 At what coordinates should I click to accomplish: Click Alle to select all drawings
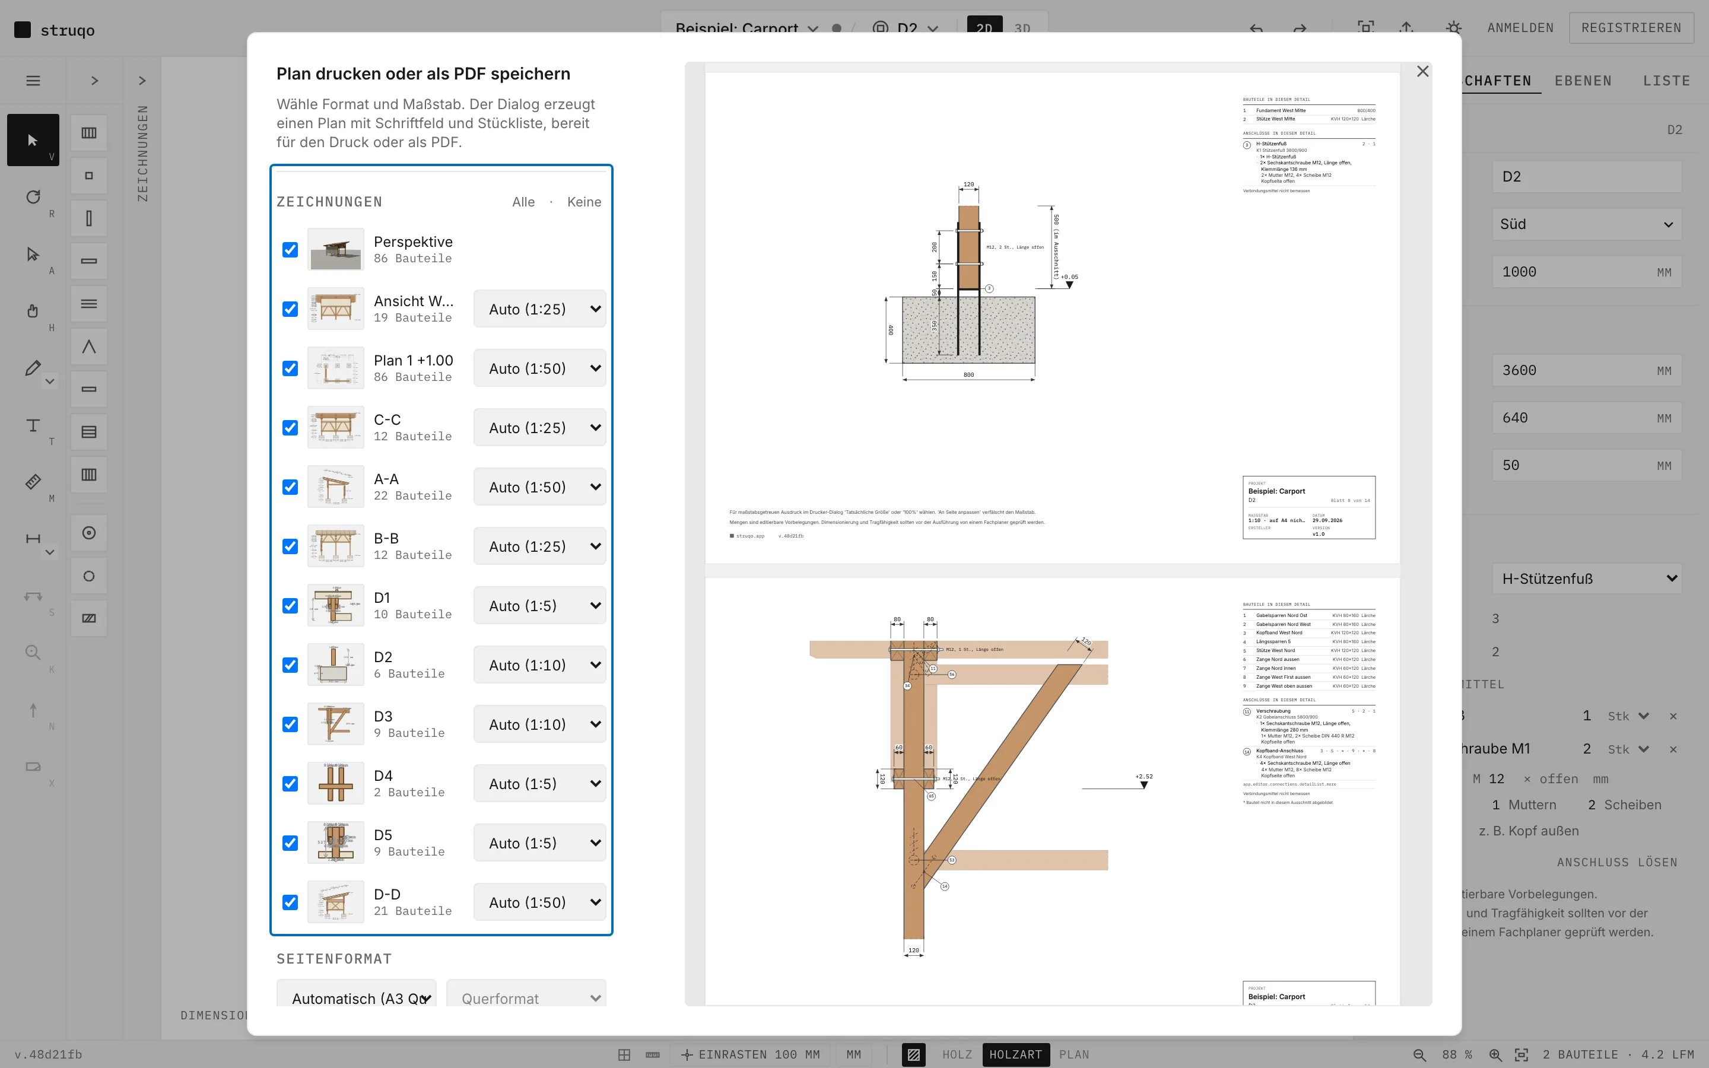[x=523, y=202]
